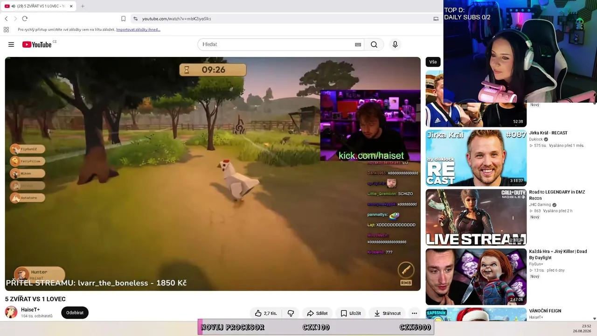Select the Vše filter chip
The height and width of the screenshot is (336, 597).
(x=433, y=62)
